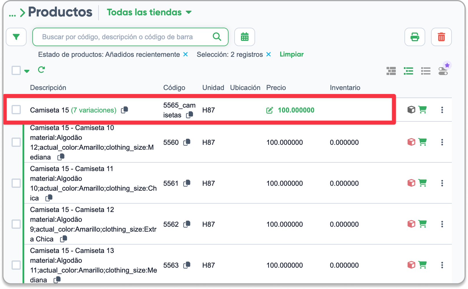This screenshot has width=468, height=289.
Task: Open the 7 variaciones link
Action: tap(94, 110)
